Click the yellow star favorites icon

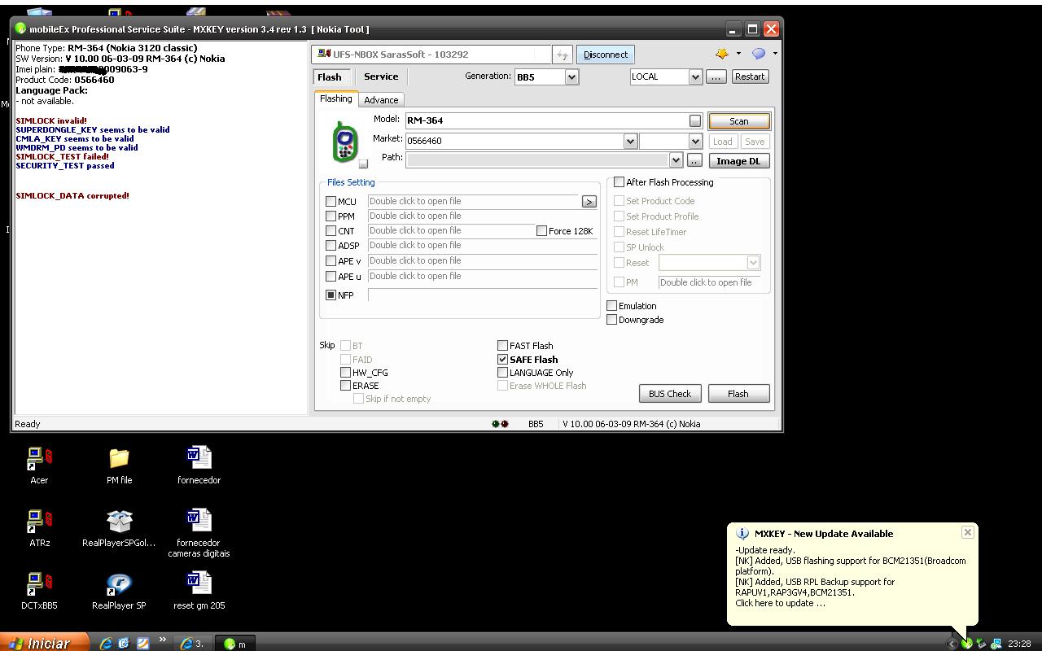(722, 54)
